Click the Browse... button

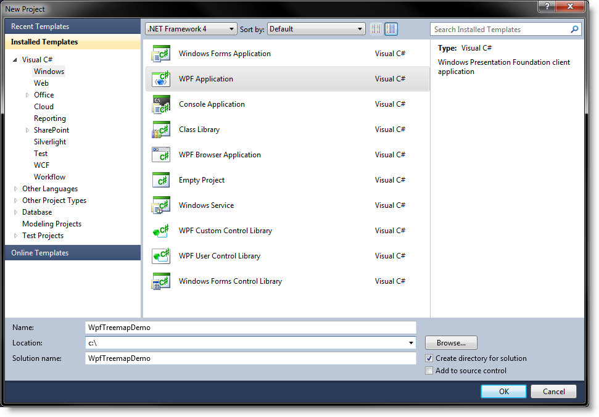(451, 343)
